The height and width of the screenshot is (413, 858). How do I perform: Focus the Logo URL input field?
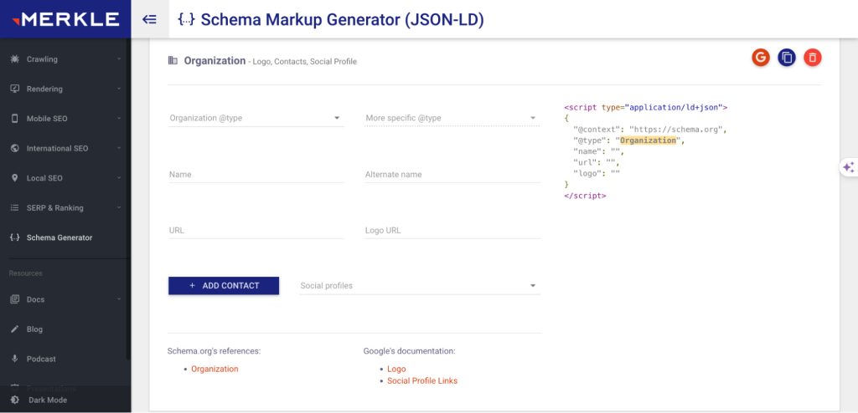pos(452,231)
